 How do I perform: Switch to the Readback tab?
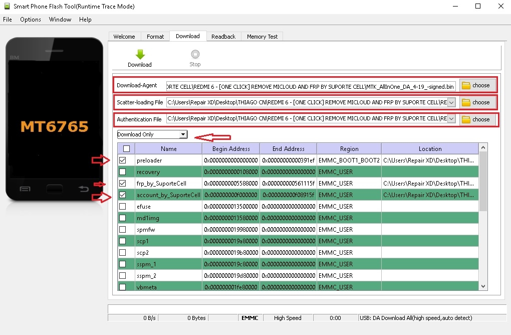(223, 37)
